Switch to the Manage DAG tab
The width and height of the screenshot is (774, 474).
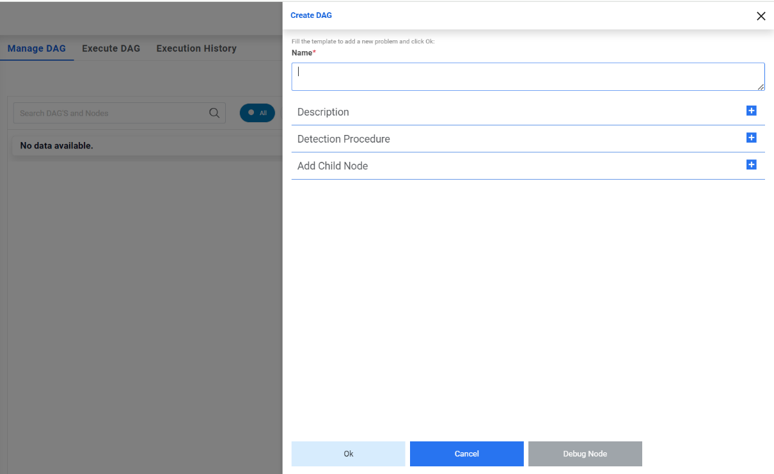[x=36, y=49]
